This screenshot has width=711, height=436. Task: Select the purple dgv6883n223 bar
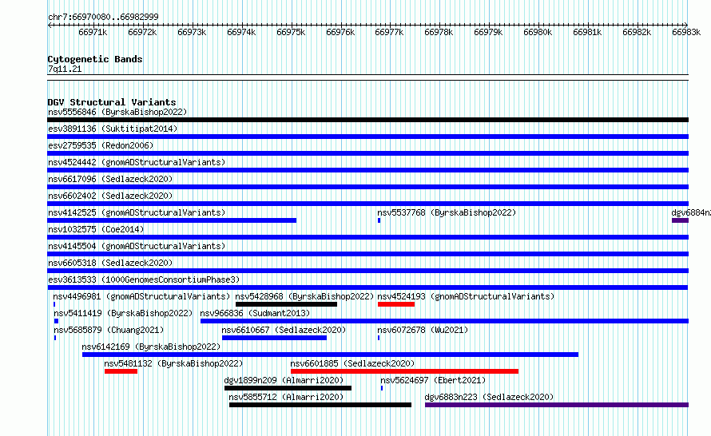[557, 405]
